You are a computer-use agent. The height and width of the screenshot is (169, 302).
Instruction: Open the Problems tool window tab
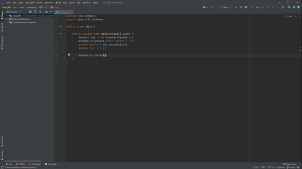tap(34, 164)
